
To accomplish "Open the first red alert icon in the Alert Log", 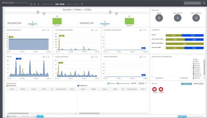I will (154, 89).
